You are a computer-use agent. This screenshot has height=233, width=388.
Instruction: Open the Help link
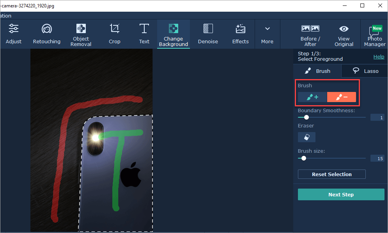(379, 56)
